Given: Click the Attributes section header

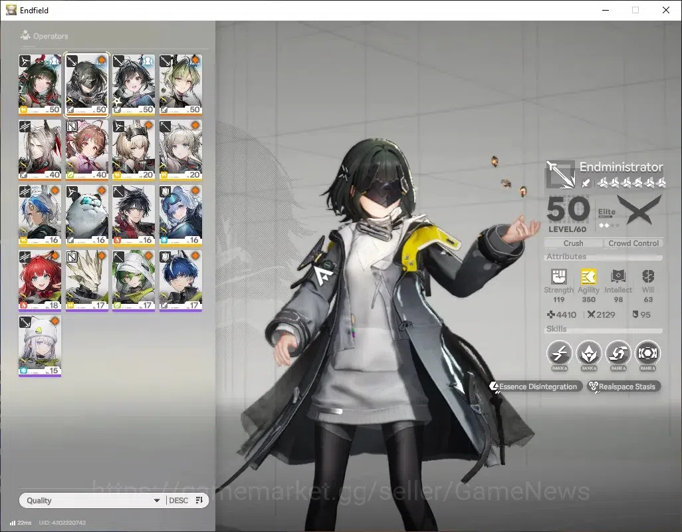Looking at the screenshot, I should (x=604, y=257).
